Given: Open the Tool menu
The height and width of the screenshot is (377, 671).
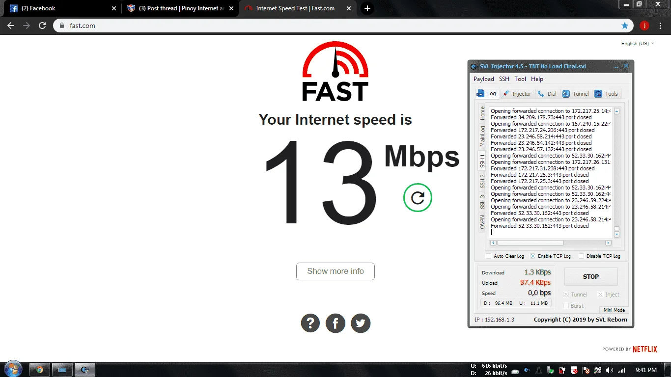Looking at the screenshot, I should [520, 79].
